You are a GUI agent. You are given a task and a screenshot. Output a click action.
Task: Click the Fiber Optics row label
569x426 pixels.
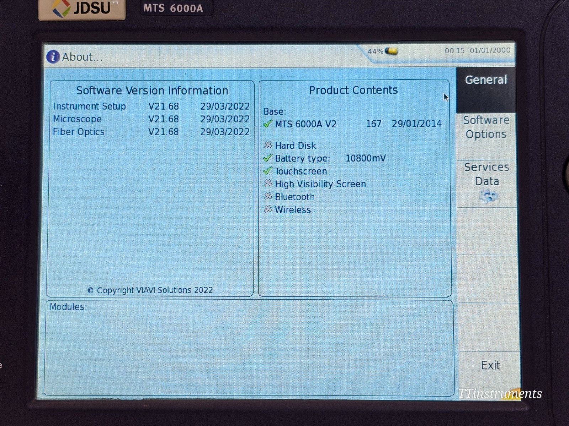pos(79,132)
